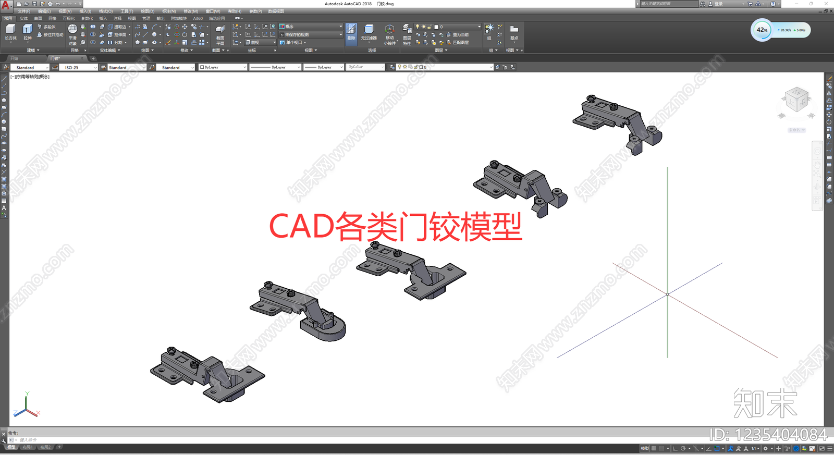
Task: Open ByColor plot style swatch box
Action: click(365, 67)
